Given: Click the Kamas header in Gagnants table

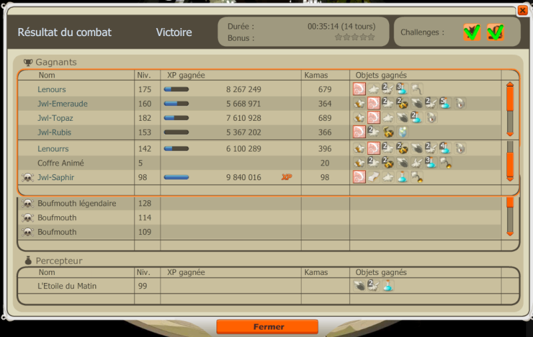Looking at the screenshot, I should (316, 75).
